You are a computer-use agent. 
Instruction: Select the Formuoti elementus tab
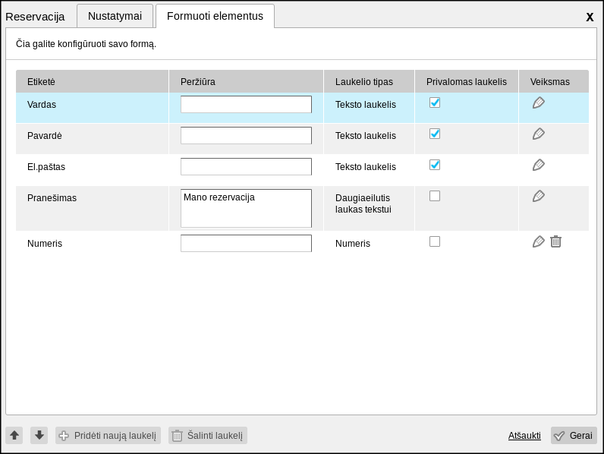[x=215, y=16]
